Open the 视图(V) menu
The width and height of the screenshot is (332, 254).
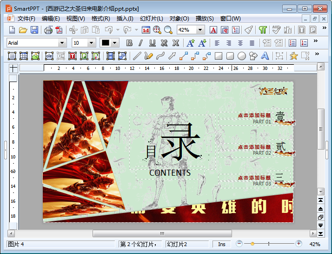tap(76, 19)
